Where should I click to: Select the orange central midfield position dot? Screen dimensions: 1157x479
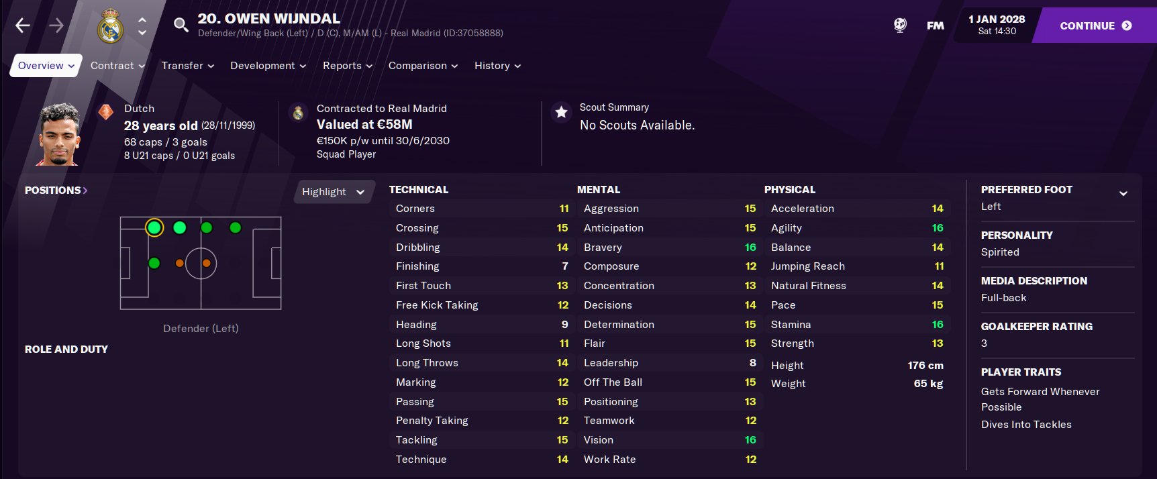coord(207,263)
